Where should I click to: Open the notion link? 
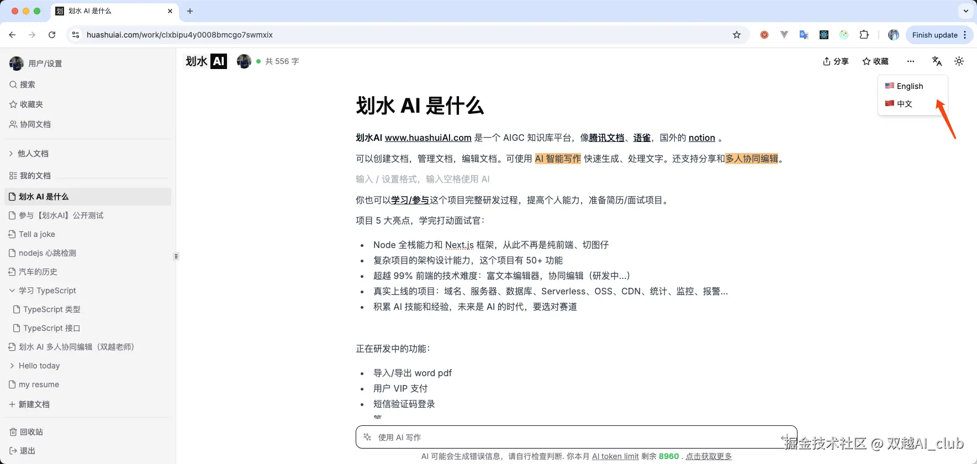[x=702, y=138]
